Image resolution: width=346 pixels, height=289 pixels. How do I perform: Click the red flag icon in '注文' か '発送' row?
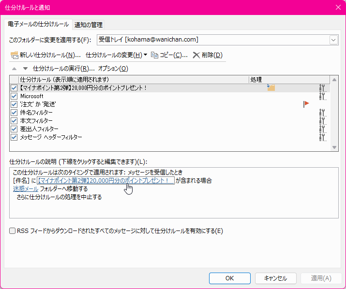[306, 104]
